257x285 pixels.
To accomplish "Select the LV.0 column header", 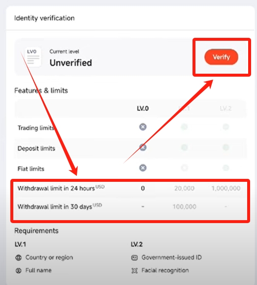I will click(x=143, y=109).
